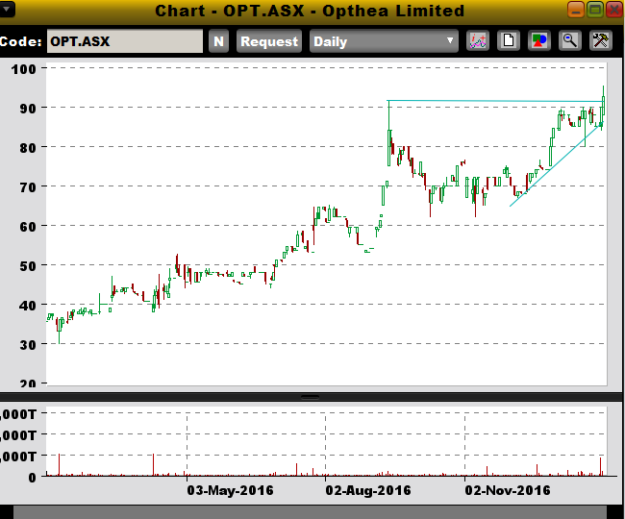625x519 pixels.
Task: Click the N button beside the code field
Action: click(218, 41)
